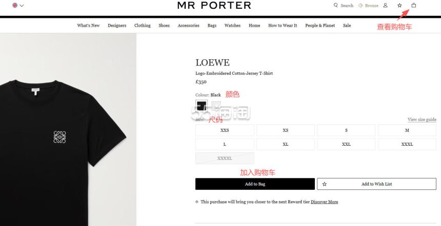Open the Clothing menu
The image size is (441, 226).
143,26
